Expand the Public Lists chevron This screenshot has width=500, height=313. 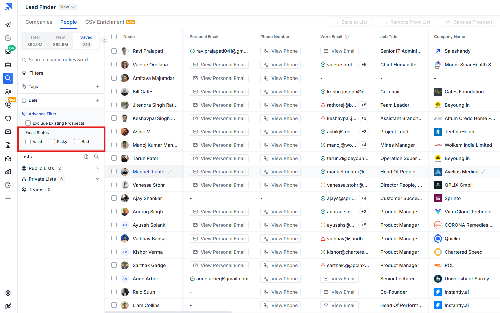98,168
